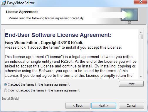Click the "Please read the following license agreement" subtitle
The width and height of the screenshot is (148, 112).
(47, 18)
